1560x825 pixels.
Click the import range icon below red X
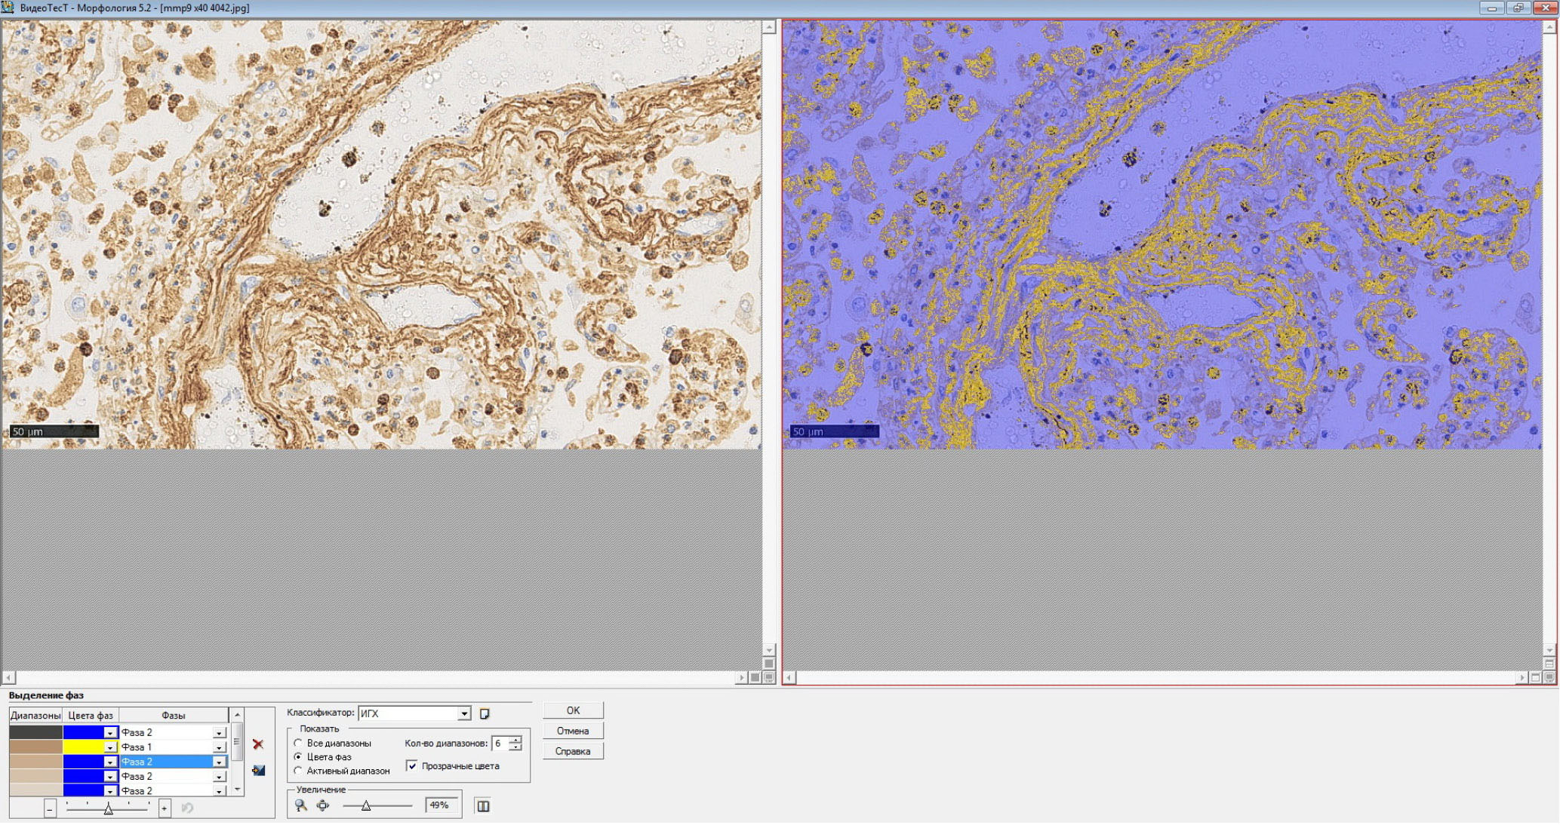click(258, 770)
